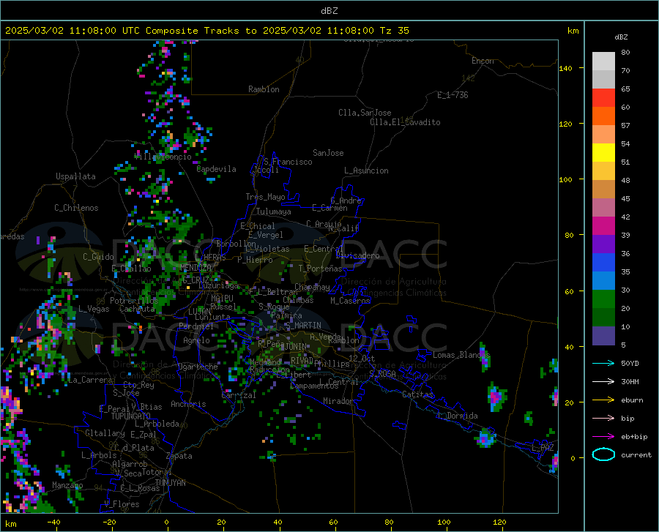This screenshot has height=532, width=659.
Task: Click the '-20' tick label on km axis
Action: (x=109, y=522)
